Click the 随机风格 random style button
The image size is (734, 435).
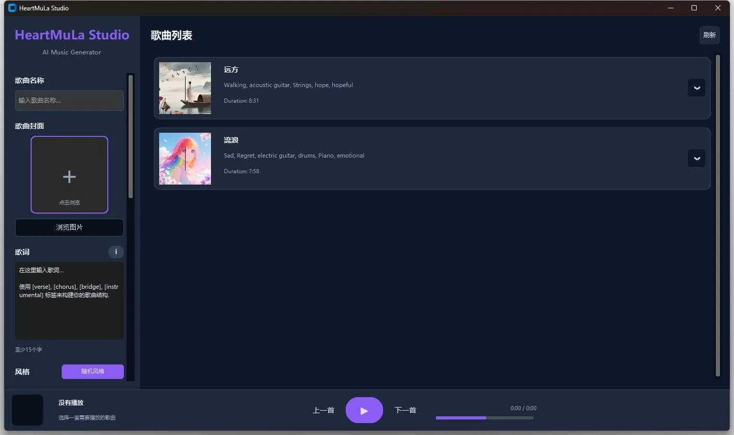tap(92, 371)
